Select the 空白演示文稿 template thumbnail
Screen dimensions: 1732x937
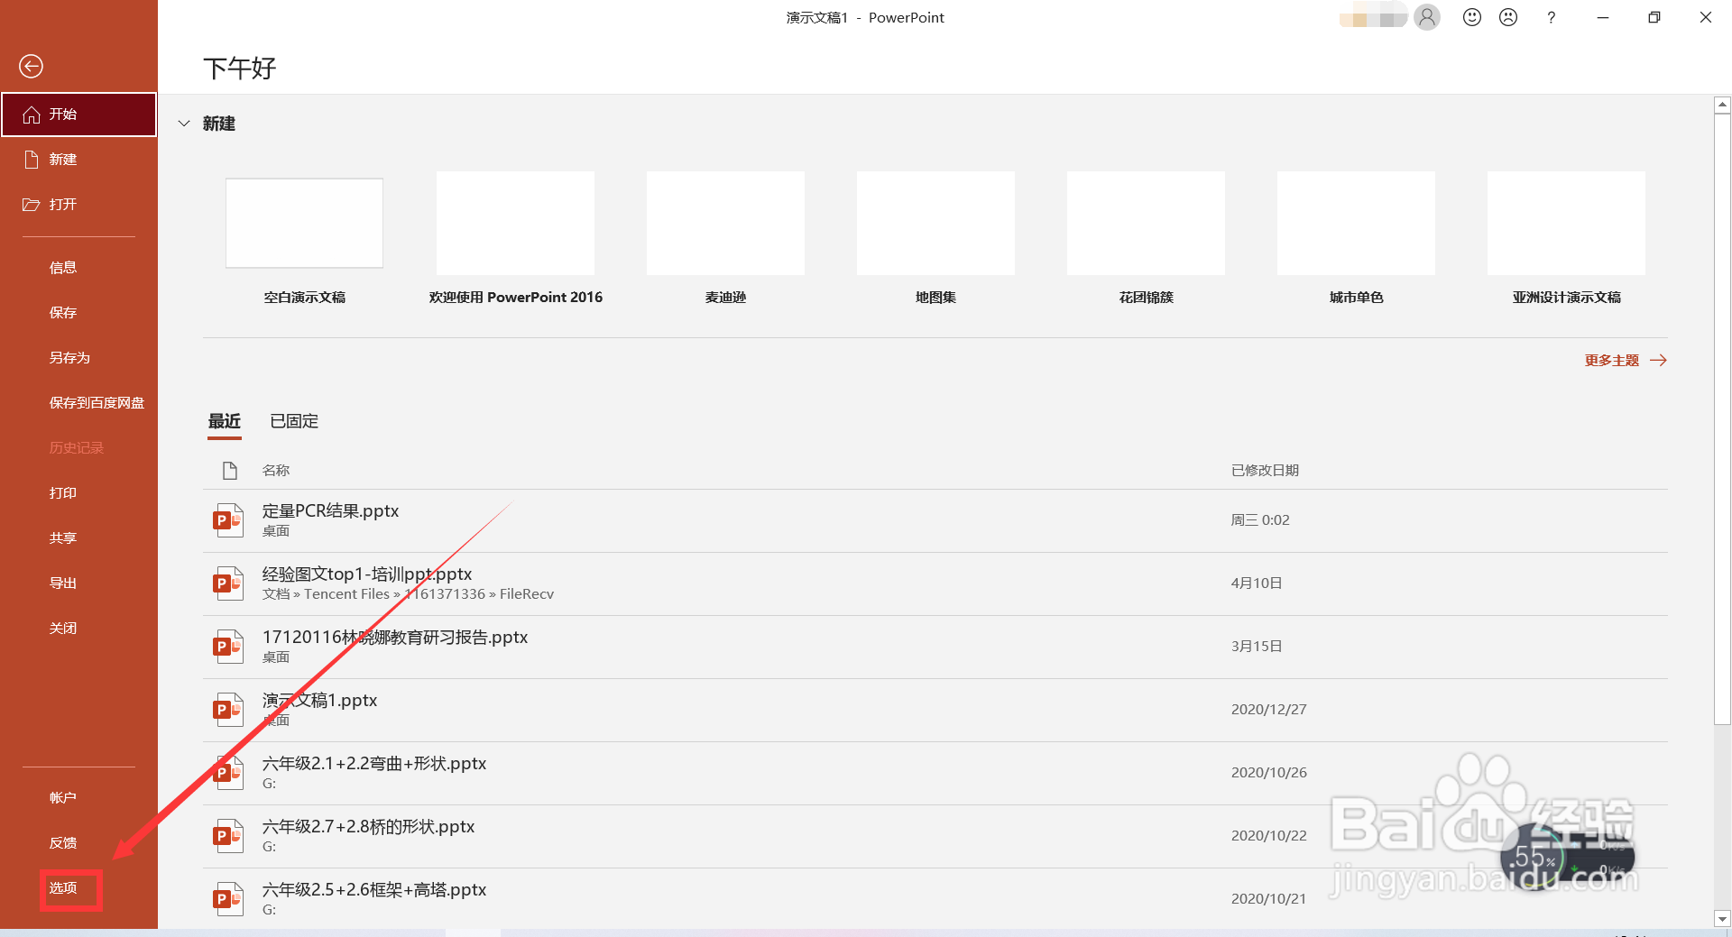pyautogui.click(x=304, y=223)
